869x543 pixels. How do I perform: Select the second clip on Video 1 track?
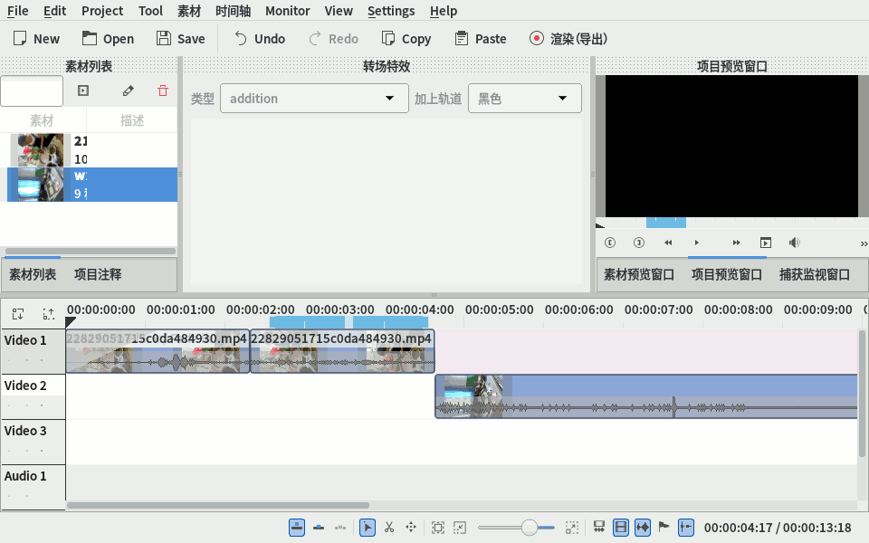(342, 351)
